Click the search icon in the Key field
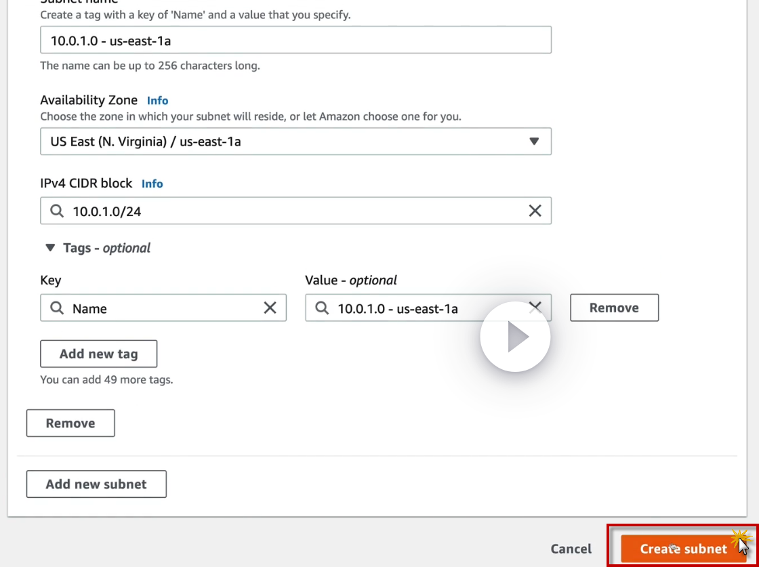 click(x=57, y=308)
